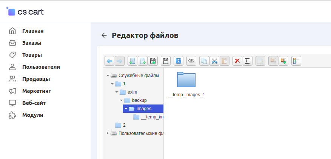
Task: Click the house icon next to Главная
Action: coord(12,31)
